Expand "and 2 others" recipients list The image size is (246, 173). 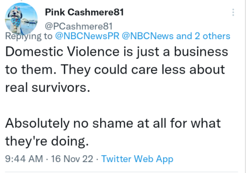click(x=203, y=36)
